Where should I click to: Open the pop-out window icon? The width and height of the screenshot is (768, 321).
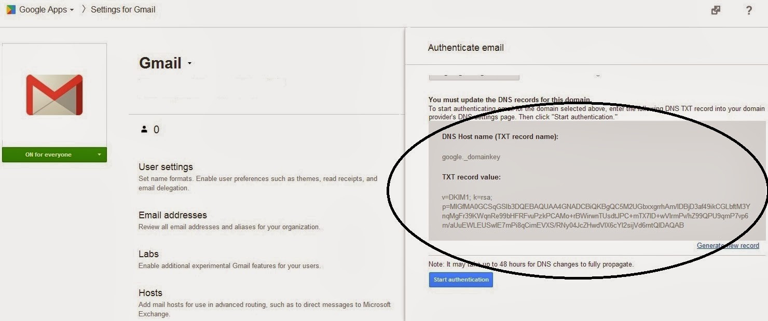click(716, 10)
